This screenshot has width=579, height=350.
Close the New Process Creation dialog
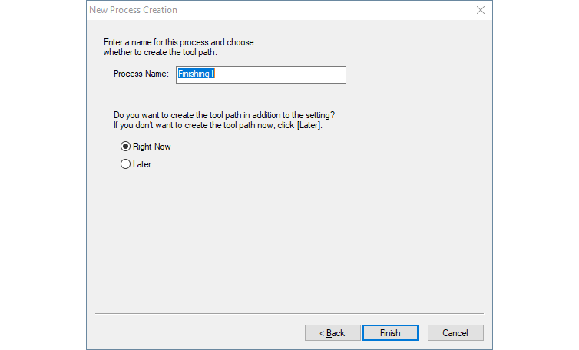[x=481, y=10]
